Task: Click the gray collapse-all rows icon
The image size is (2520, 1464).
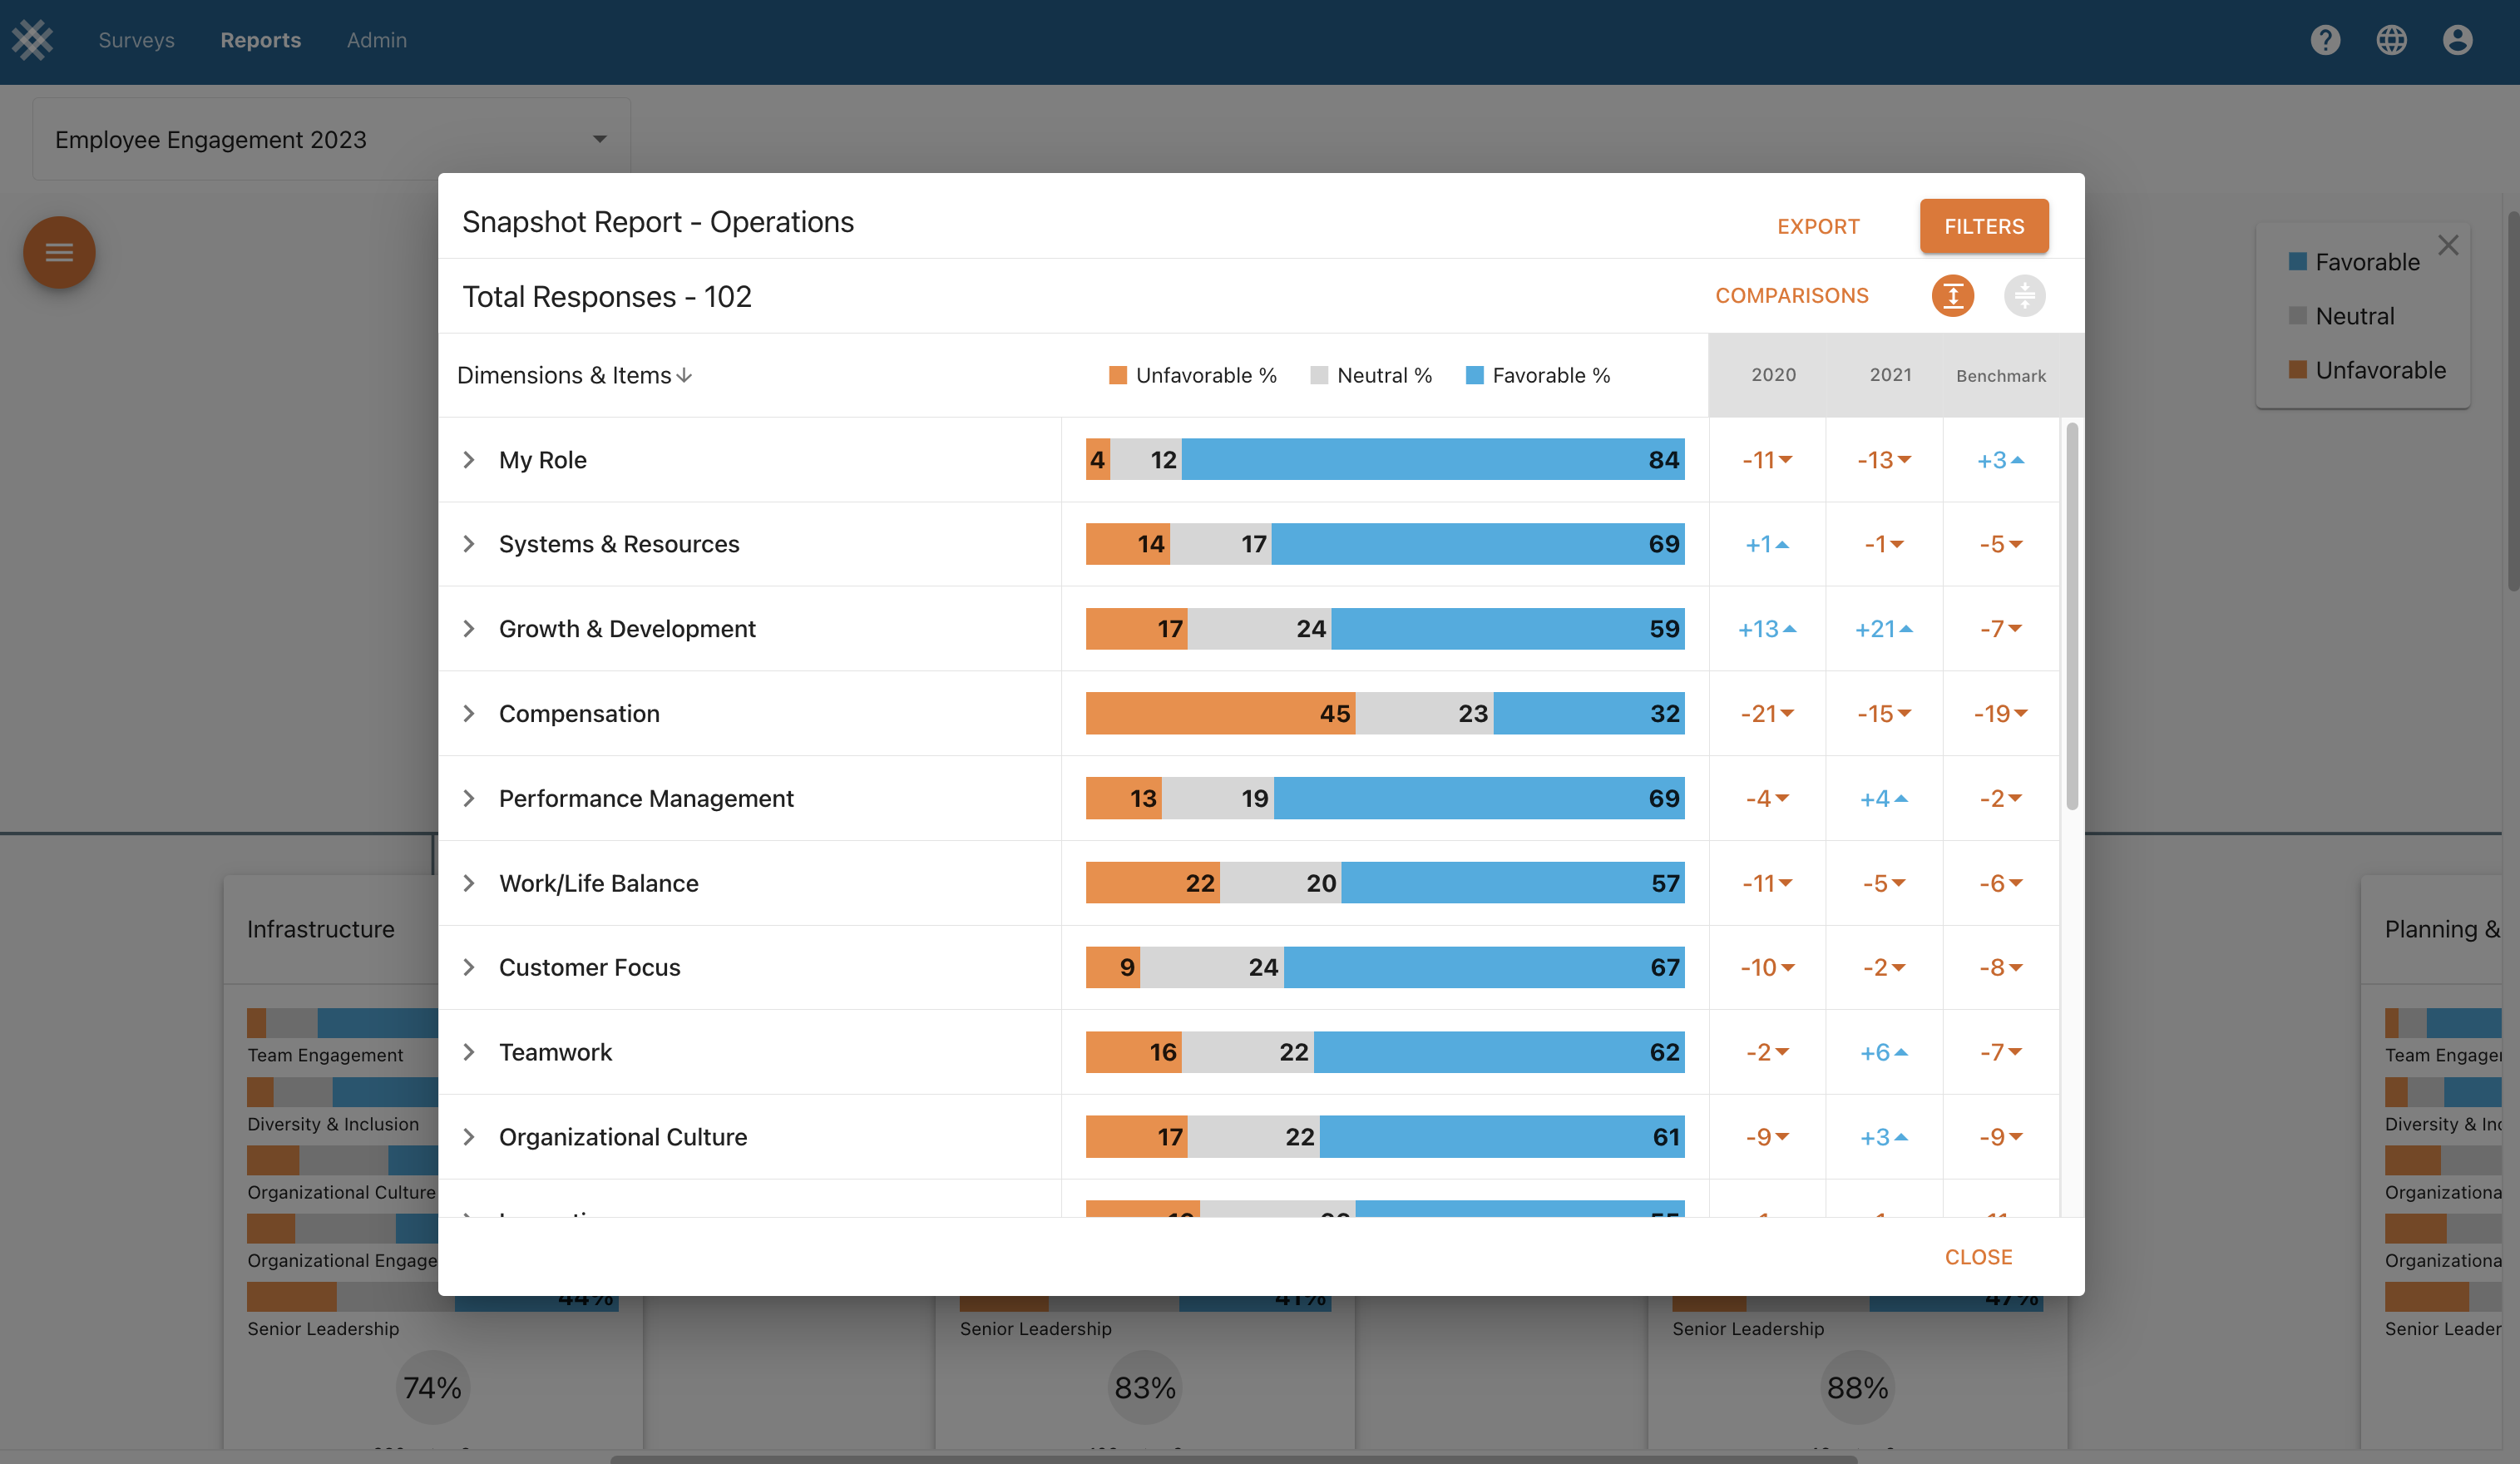Action: pos(2024,296)
